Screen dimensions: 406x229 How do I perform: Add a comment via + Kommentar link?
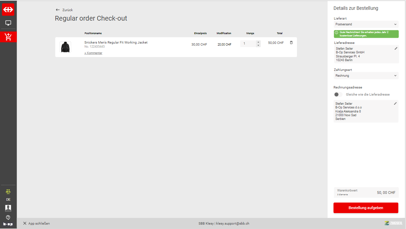[x=93, y=53]
